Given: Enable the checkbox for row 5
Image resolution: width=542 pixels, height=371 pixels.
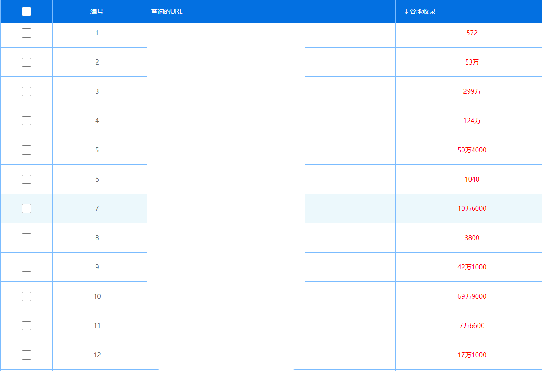Looking at the screenshot, I should coord(26,150).
